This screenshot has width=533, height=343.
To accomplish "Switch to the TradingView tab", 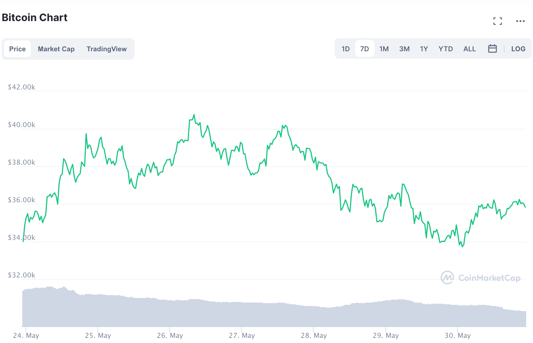I will click(x=107, y=49).
